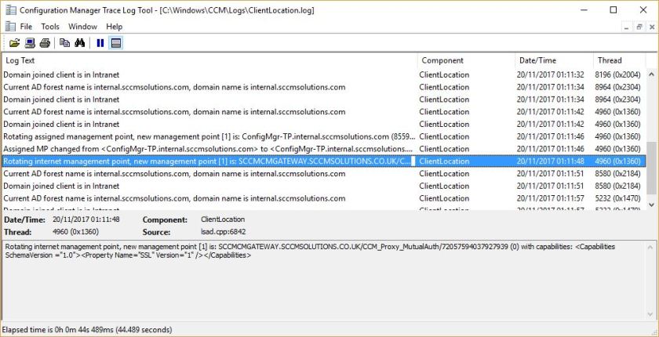
Task: Print the log using the printer icon
Action: (45, 43)
